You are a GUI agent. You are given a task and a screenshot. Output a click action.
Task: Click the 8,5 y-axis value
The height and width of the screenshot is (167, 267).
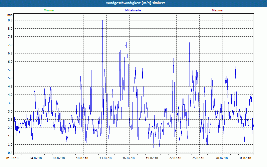tap(10, 20)
